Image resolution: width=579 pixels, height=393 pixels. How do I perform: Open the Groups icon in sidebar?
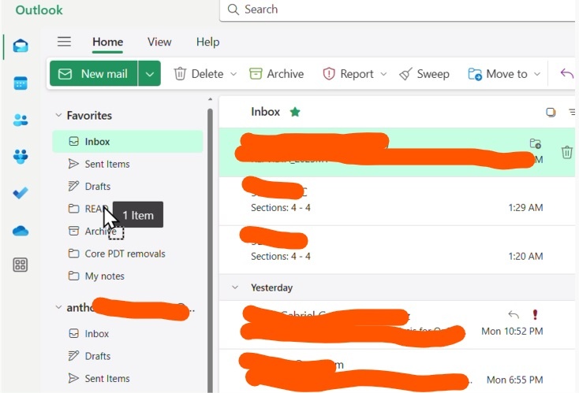21,156
